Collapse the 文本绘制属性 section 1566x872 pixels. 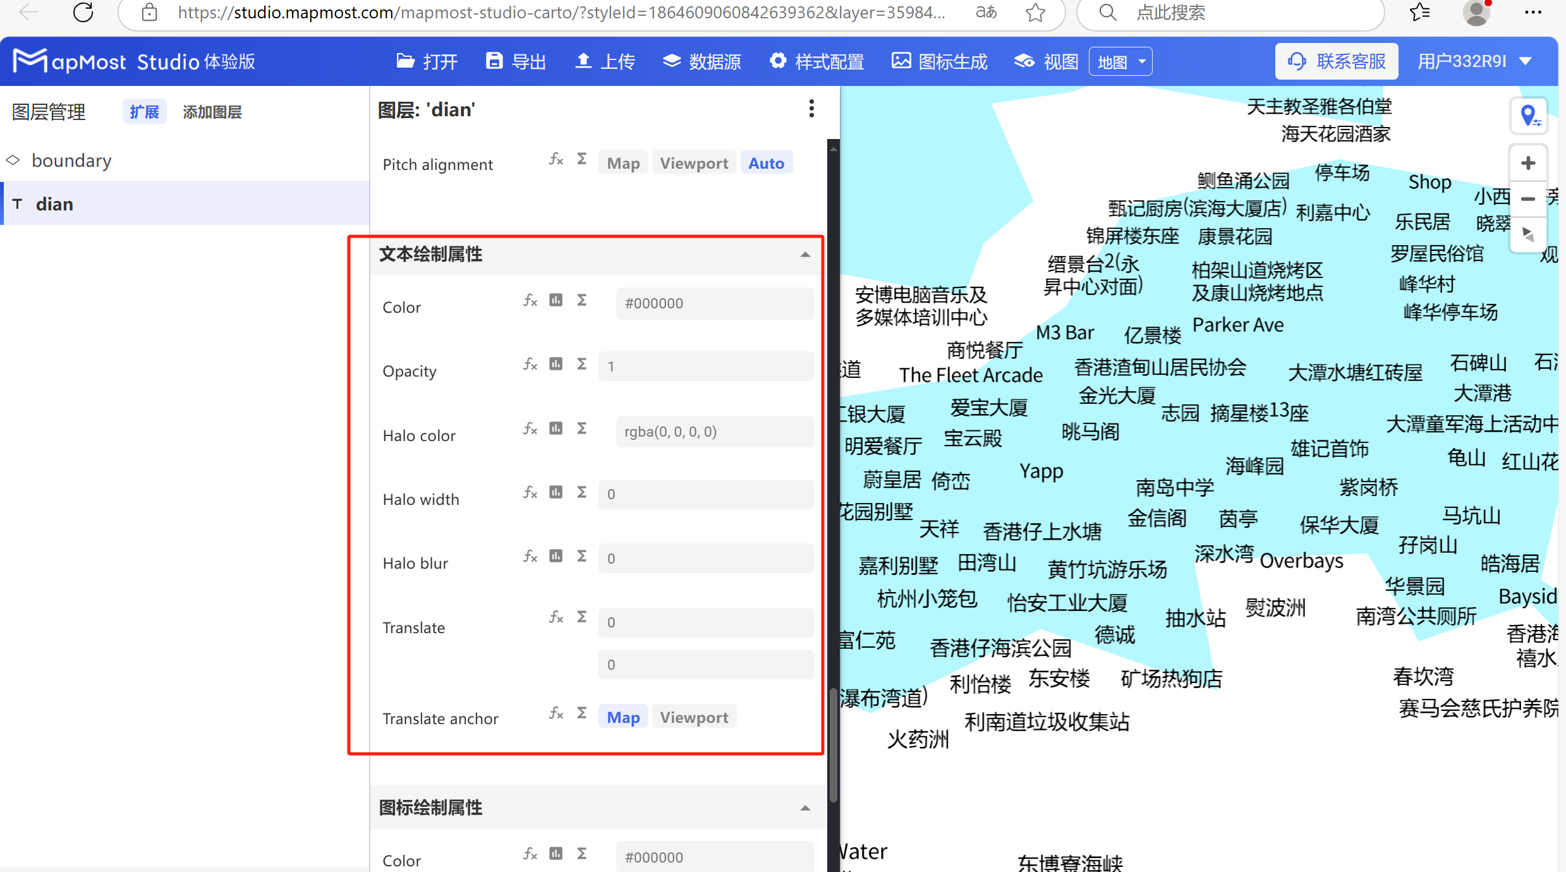[x=805, y=255]
